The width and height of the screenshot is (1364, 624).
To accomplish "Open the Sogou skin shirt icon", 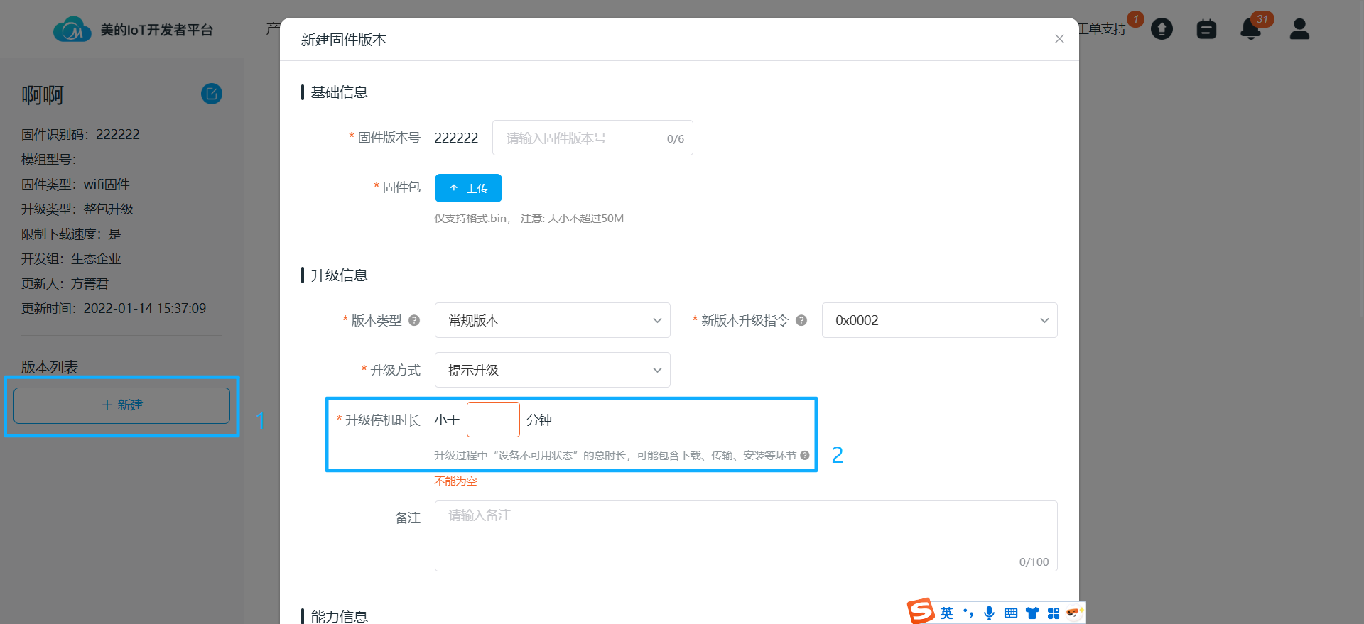I will point(1032,613).
